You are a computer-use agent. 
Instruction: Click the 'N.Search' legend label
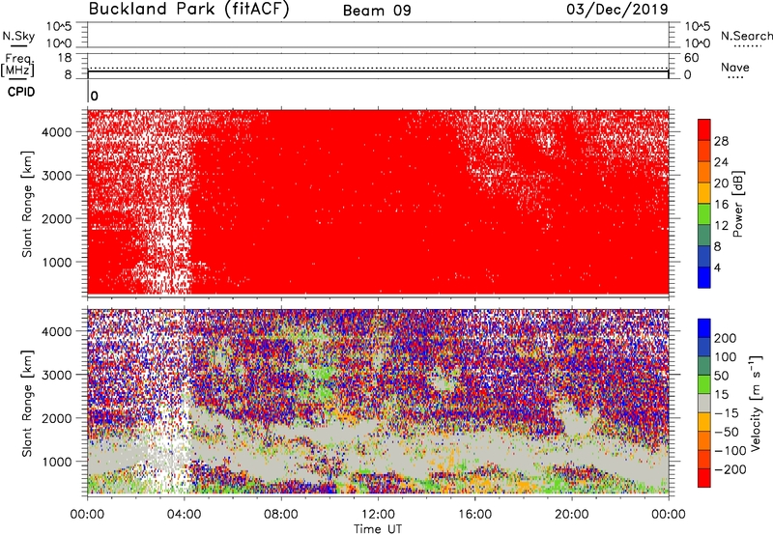(746, 36)
